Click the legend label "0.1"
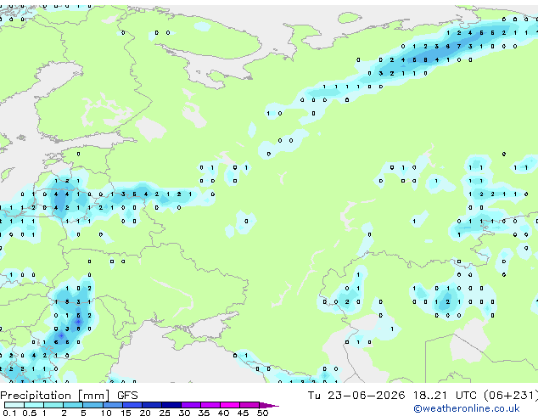Viewport: 538px width, 416px height. point(9,413)
